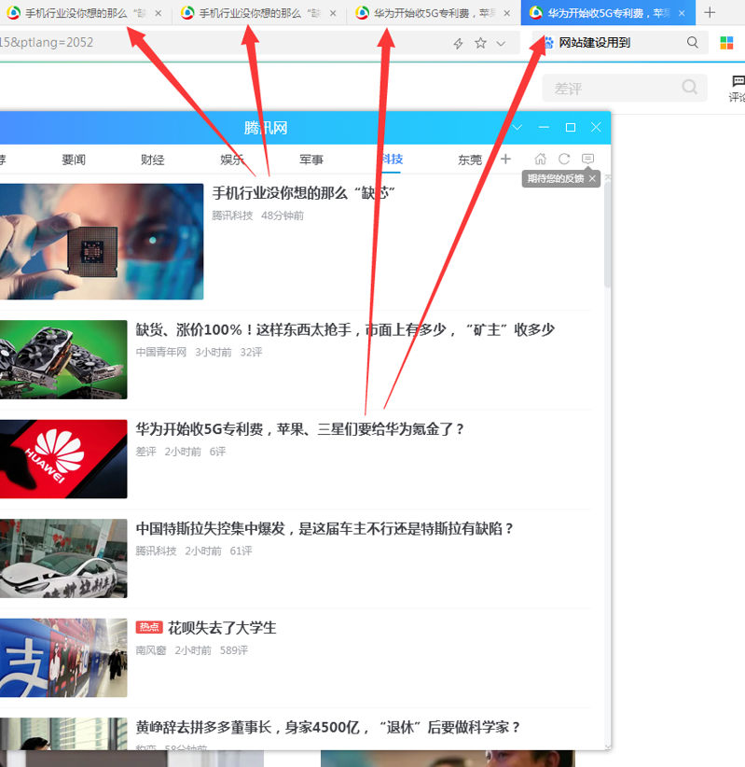This screenshot has height=767, width=745.
Task: Open the feedback icon in Tencent popup
Action: (x=587, y=160)
